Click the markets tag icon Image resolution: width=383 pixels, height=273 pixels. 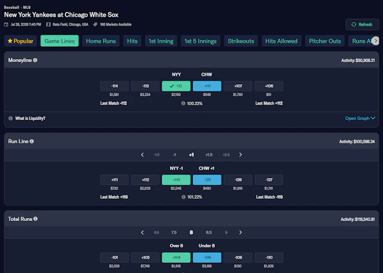tap(95, 24)
